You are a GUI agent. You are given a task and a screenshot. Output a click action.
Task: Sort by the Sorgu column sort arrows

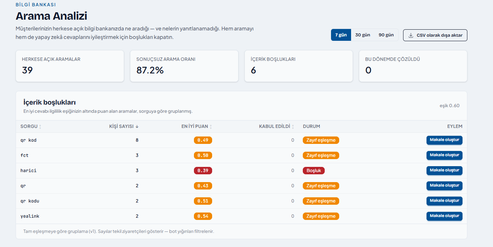click(40, 126)
